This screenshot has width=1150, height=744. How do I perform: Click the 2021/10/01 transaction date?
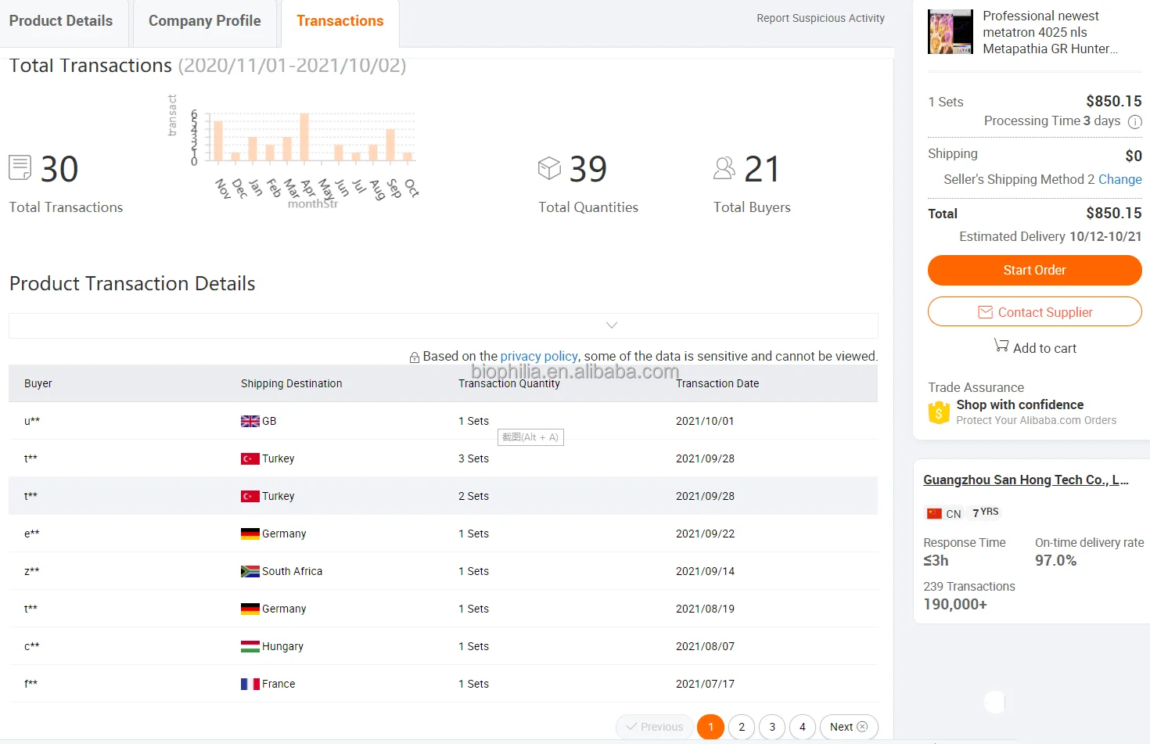point(705,421)
